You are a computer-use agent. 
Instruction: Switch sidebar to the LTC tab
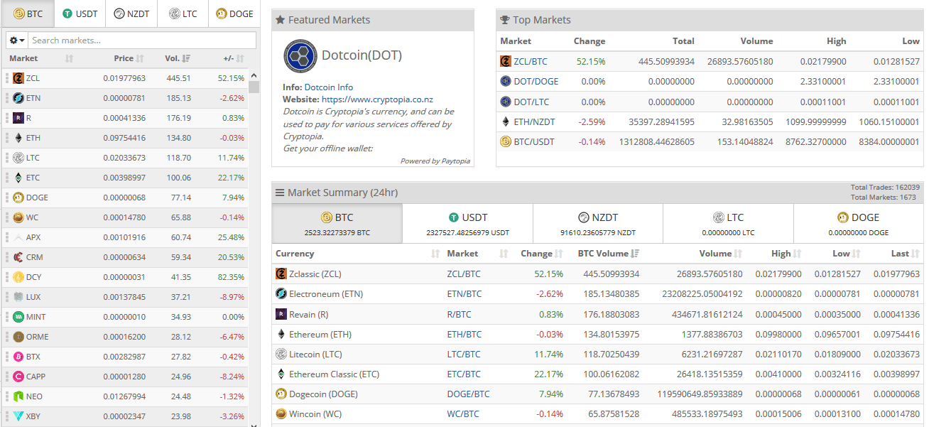(183, 13)
